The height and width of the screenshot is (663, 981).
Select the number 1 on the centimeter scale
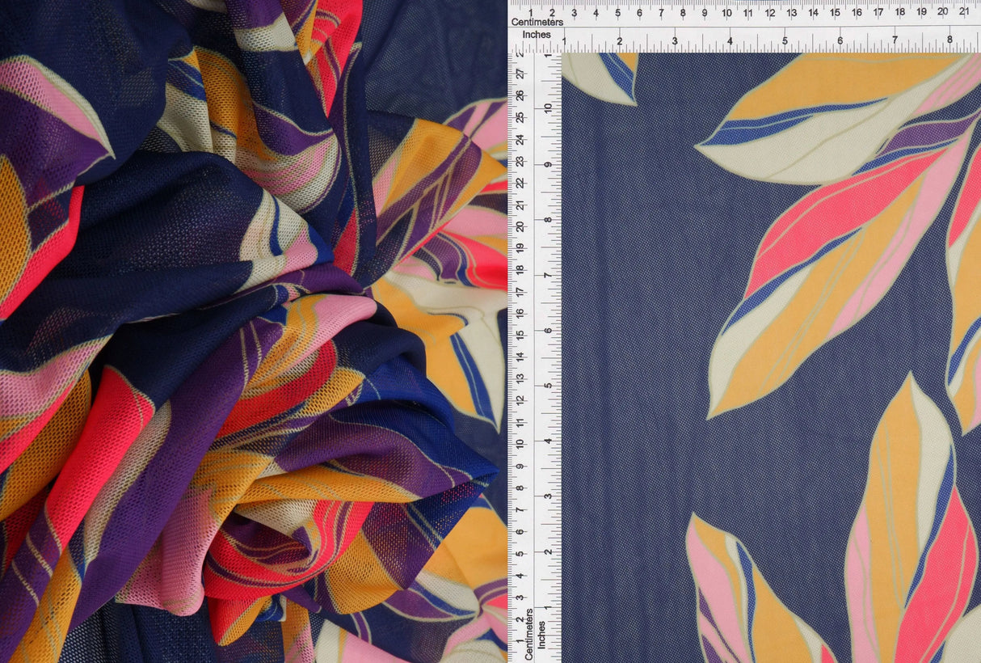(531, 13)
